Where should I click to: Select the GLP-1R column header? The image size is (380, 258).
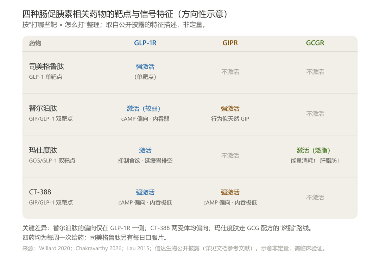click(x=145, y=43)
